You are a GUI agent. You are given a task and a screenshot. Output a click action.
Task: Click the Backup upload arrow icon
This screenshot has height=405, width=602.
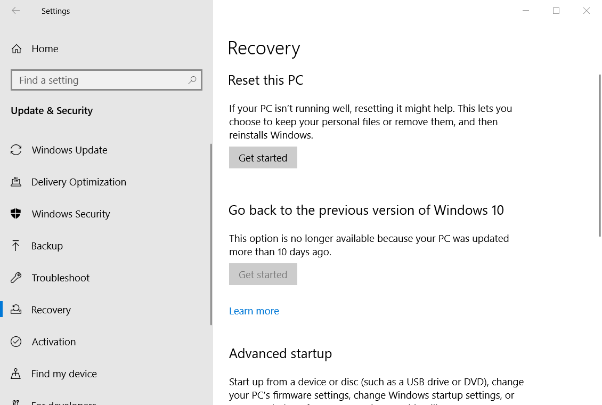point(15,246)
